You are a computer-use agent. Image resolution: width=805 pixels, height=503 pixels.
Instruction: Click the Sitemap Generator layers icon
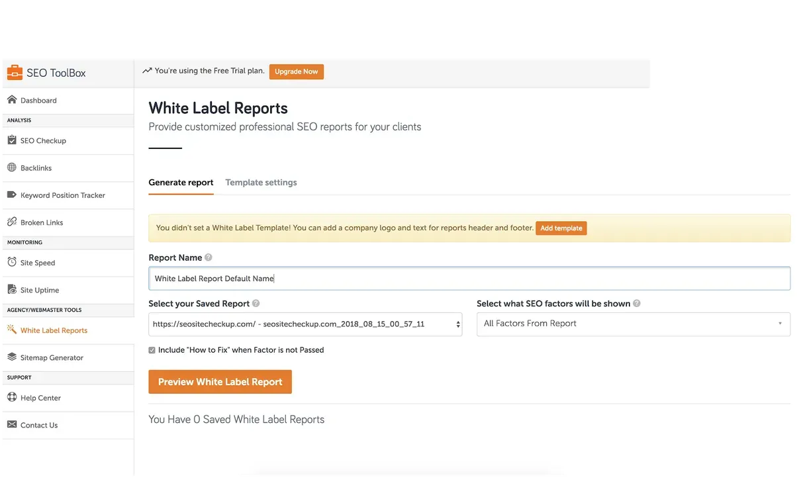point(12,357)
